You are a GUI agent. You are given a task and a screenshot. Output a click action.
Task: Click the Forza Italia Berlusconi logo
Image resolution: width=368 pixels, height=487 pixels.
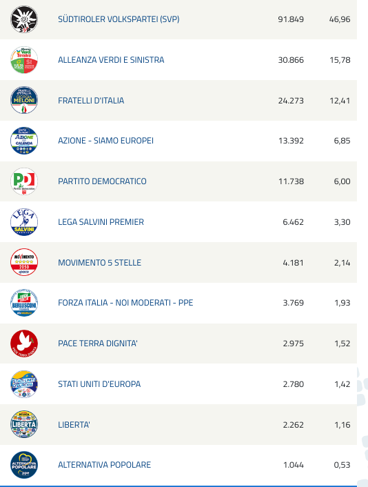point(24,303)
